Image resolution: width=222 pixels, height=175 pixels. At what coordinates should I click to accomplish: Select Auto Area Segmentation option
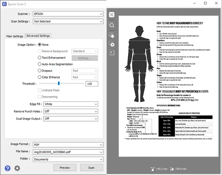39,64
